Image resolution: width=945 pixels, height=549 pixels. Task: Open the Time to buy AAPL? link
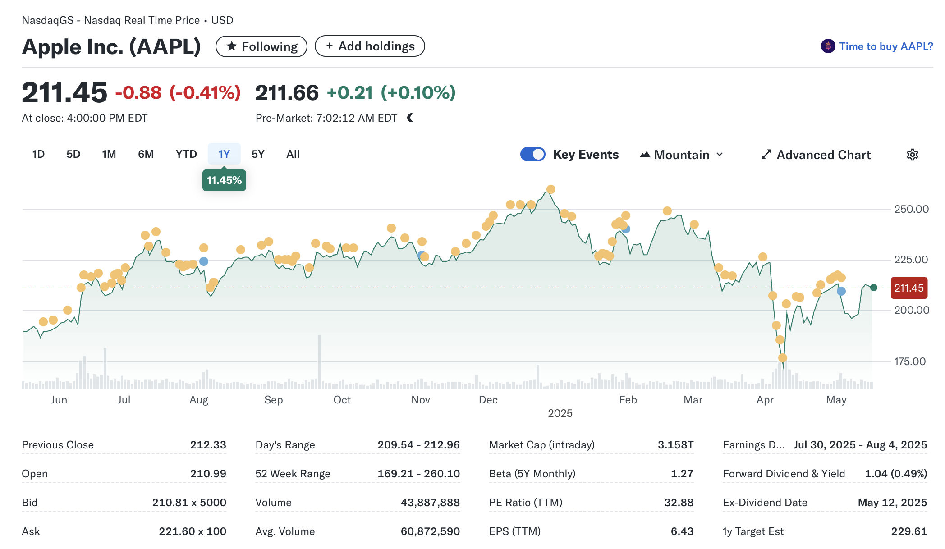pos(885,46)
